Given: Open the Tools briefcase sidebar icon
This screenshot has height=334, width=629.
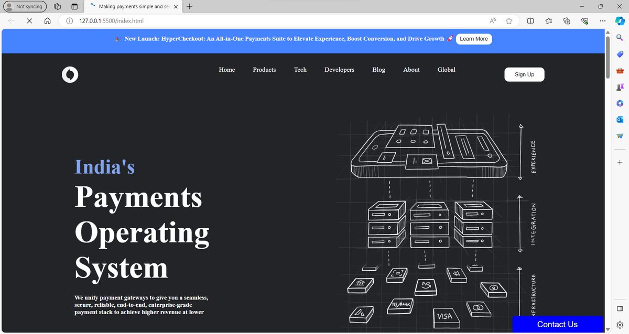Looking at the screenshot, I should [x=620, y=71].
